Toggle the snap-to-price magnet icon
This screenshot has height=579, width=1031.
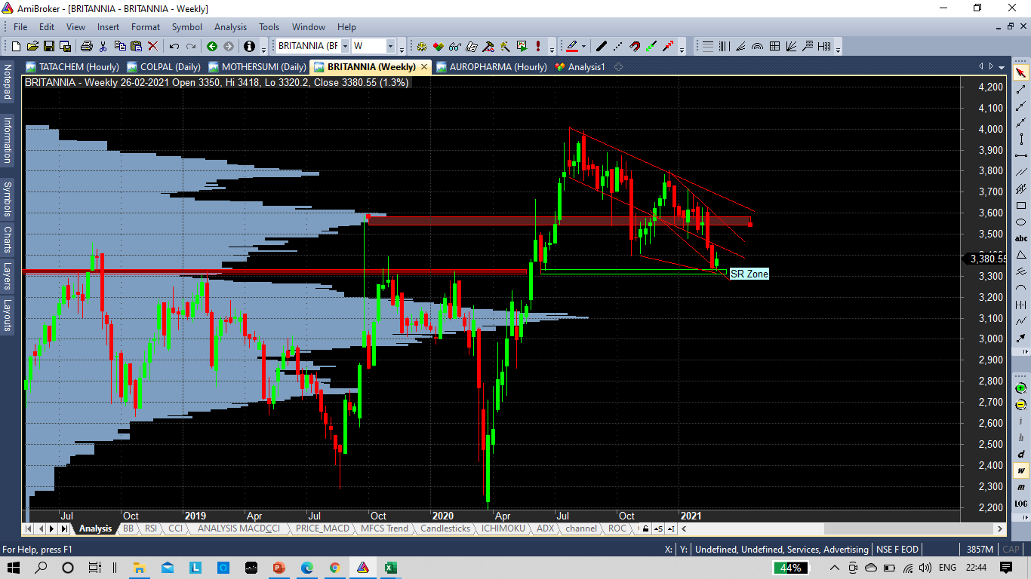[x=635, y=46]
